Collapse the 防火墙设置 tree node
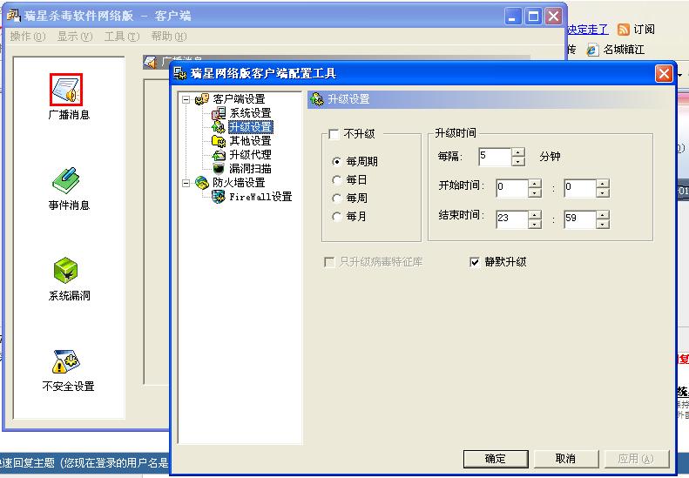Screen dimensions: 689x478 (x=186, y=183)
